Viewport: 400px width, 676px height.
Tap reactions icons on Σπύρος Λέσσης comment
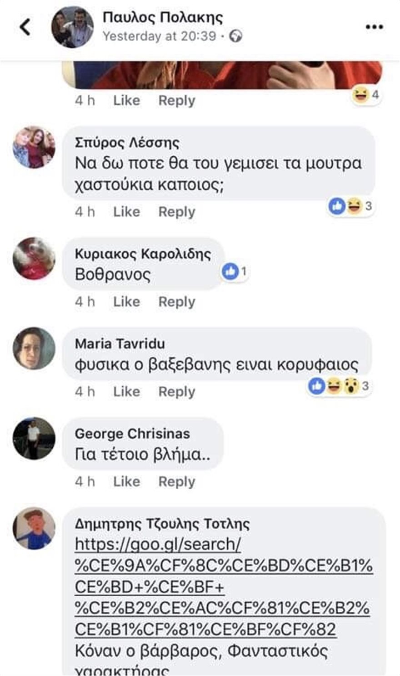pos(350,206)
